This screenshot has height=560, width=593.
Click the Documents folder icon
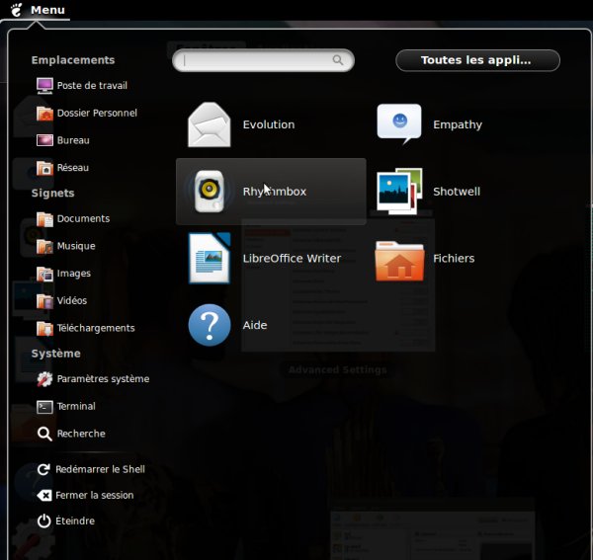click(x=44, y=219)
